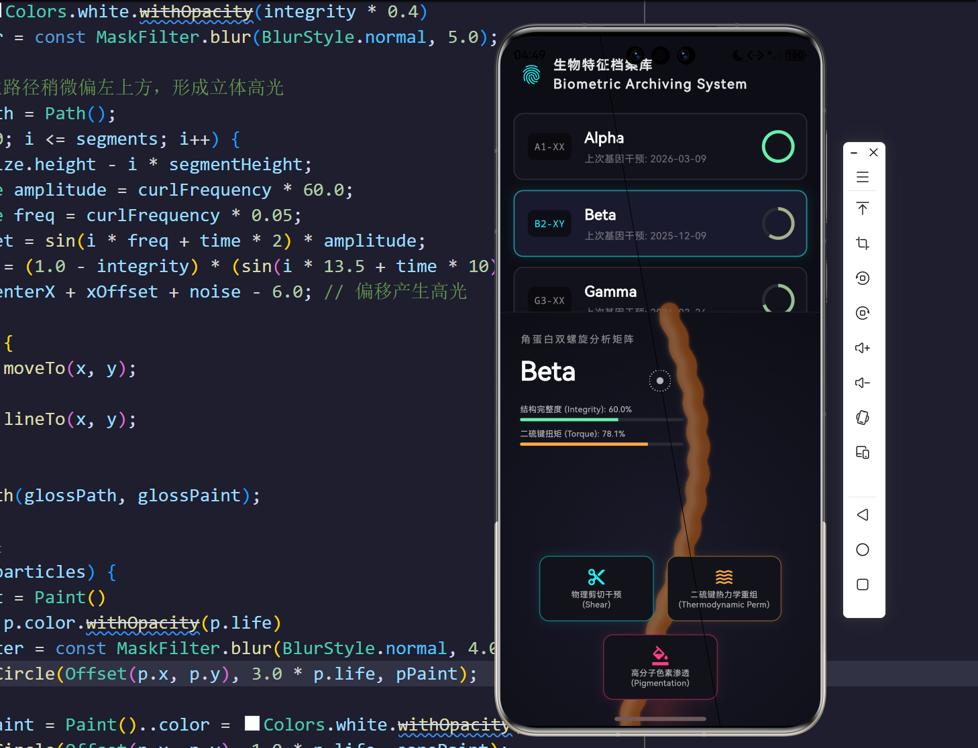This screenshot has width=978, height=748.
Task: Tap the Android recent apps square button
Action: 863,584
